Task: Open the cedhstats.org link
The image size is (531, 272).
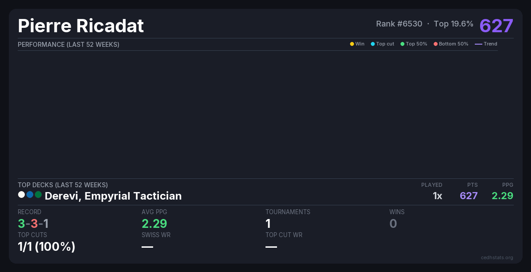Action: point(497,257)
